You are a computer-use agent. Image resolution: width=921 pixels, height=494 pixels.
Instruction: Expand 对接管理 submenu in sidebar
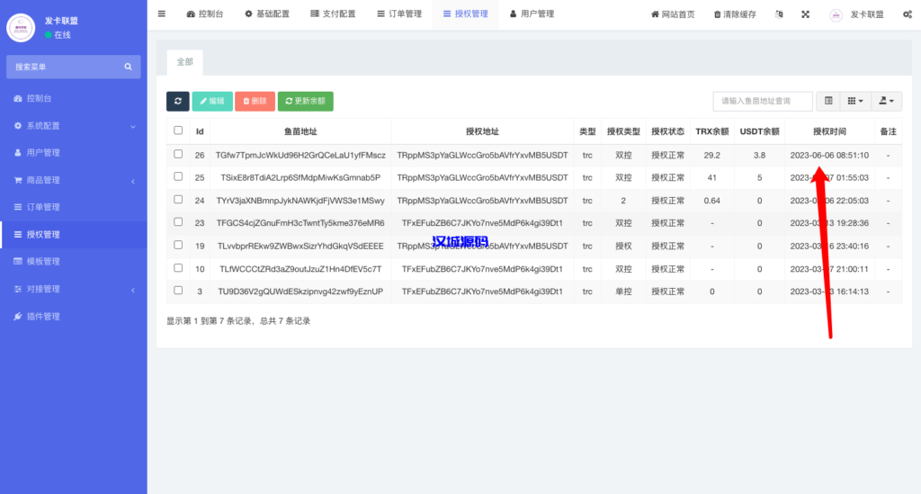tap(74, 289)
